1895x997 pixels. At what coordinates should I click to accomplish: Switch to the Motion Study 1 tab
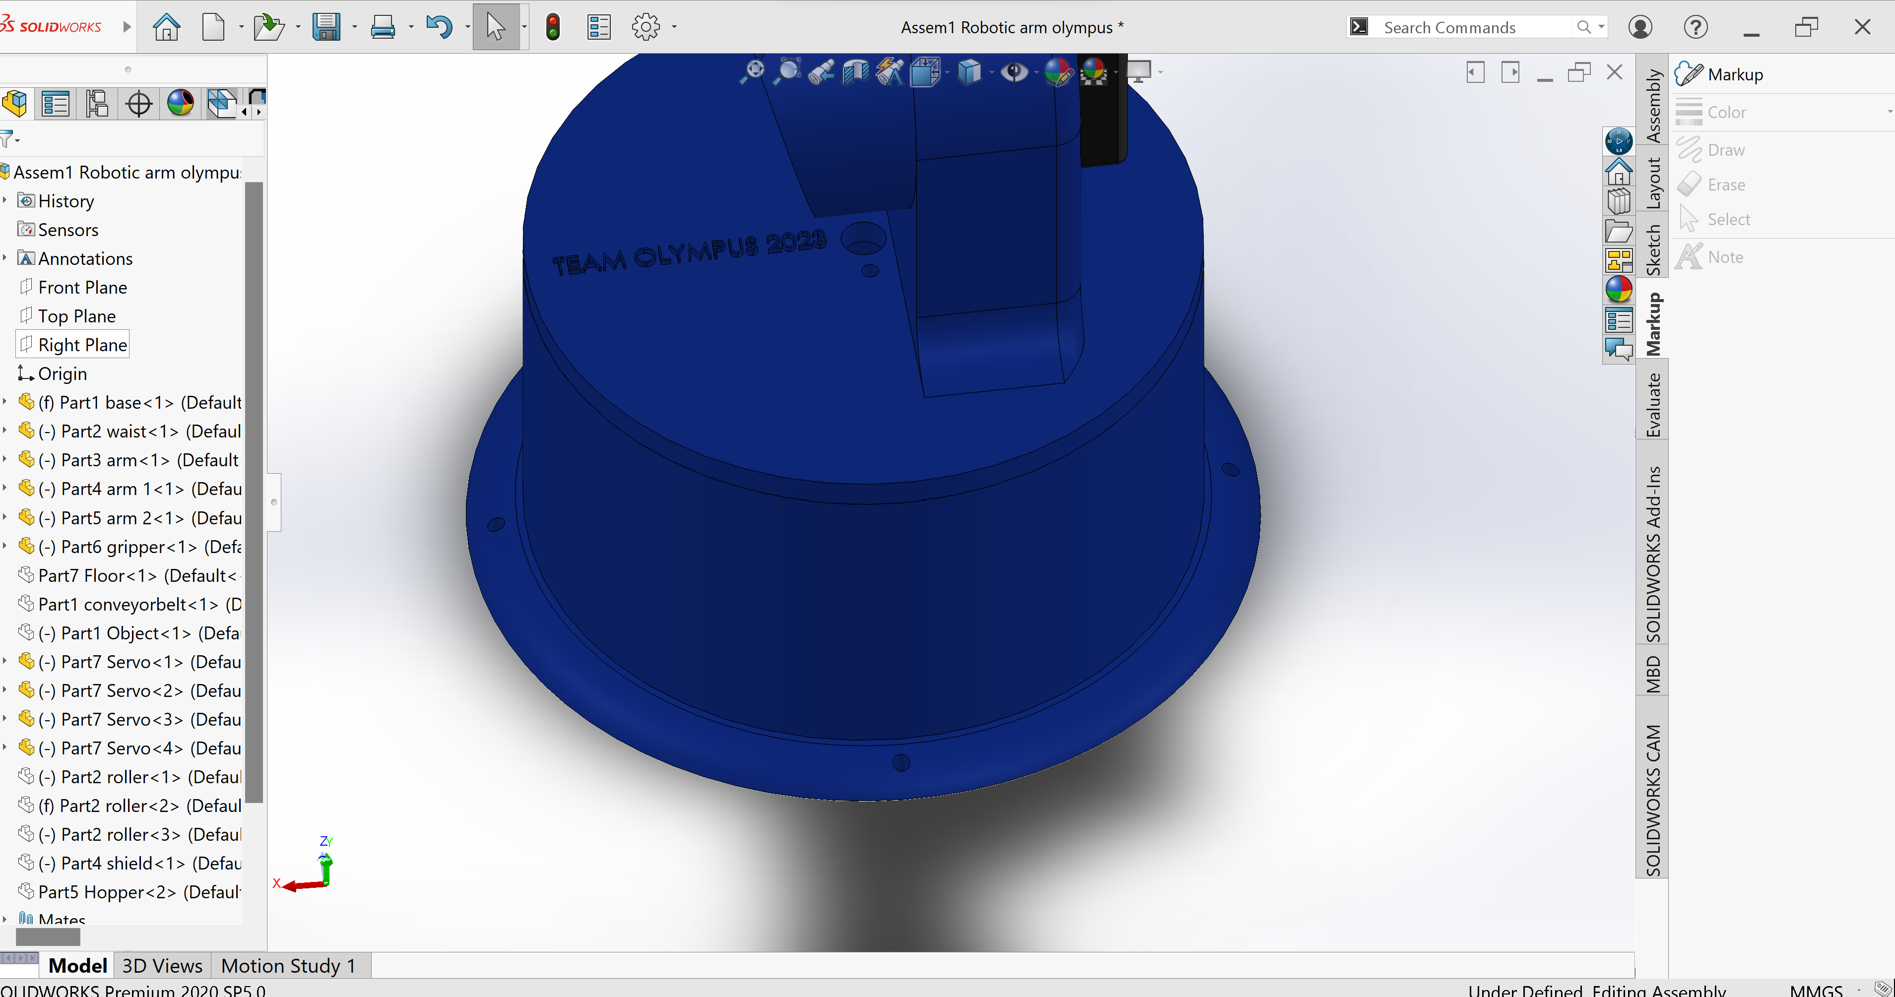pyautogui.click(x=288, y=965)
